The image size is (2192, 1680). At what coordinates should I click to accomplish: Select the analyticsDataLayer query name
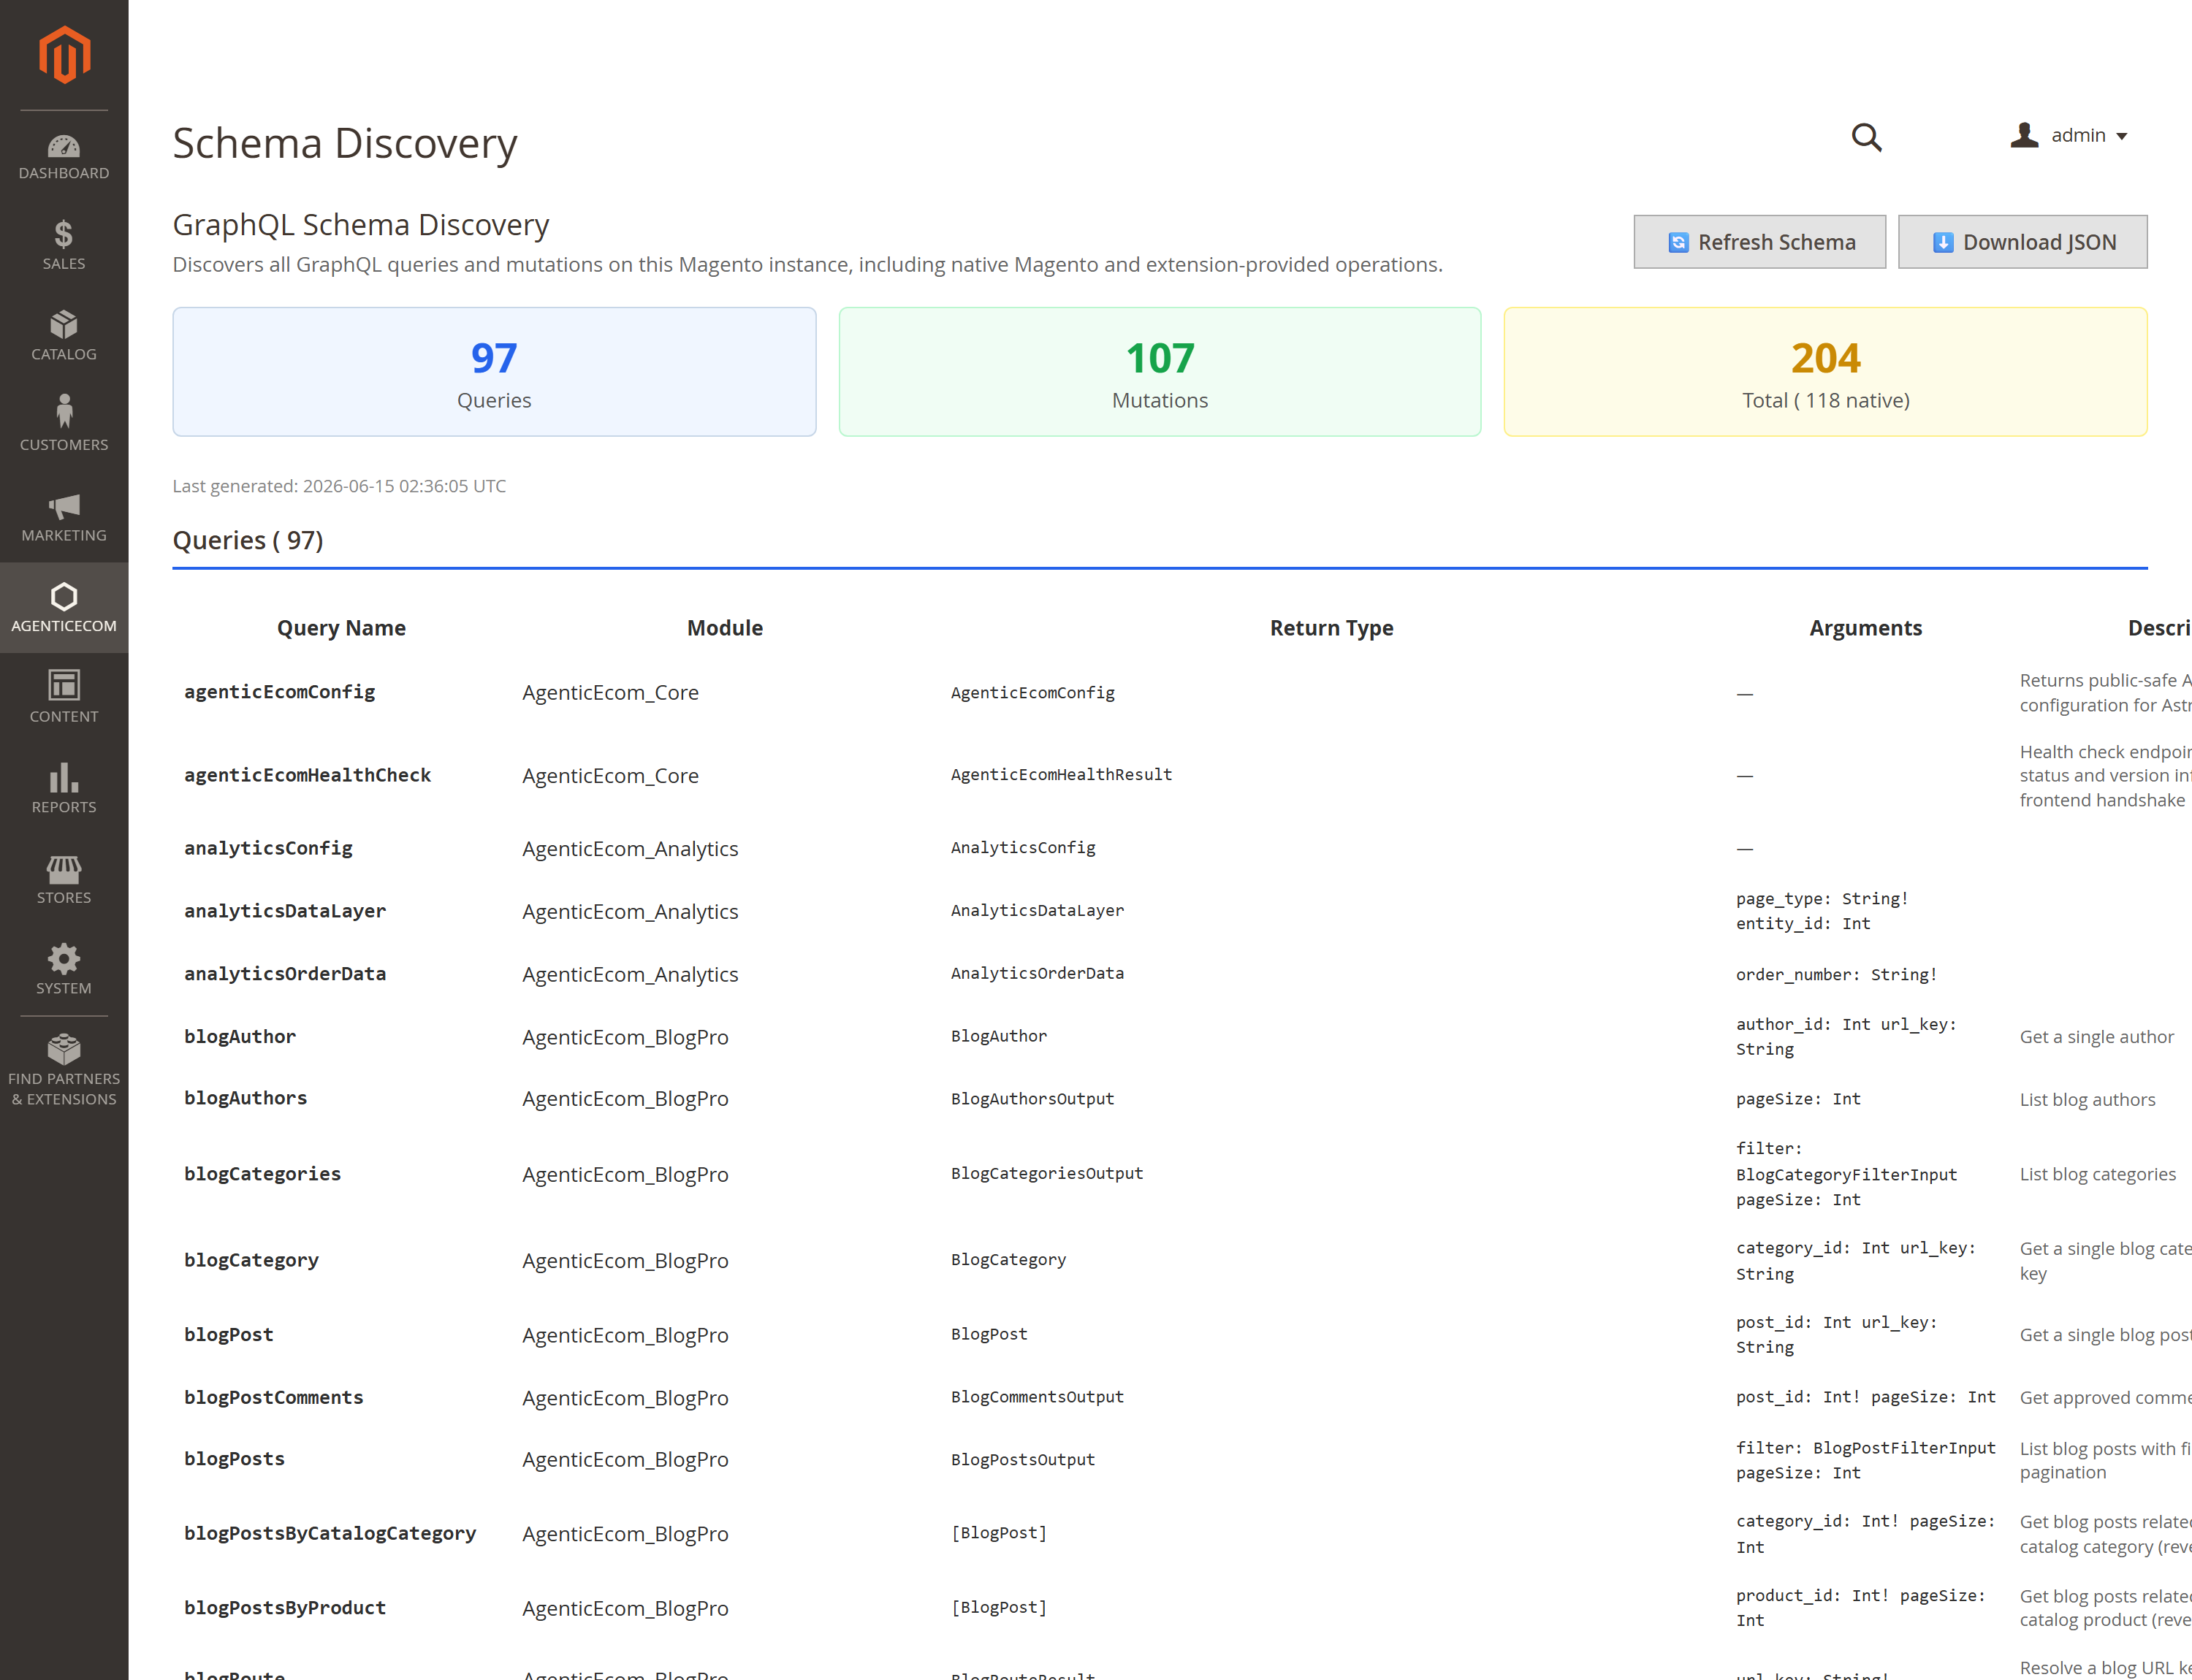tap(284, 911)
